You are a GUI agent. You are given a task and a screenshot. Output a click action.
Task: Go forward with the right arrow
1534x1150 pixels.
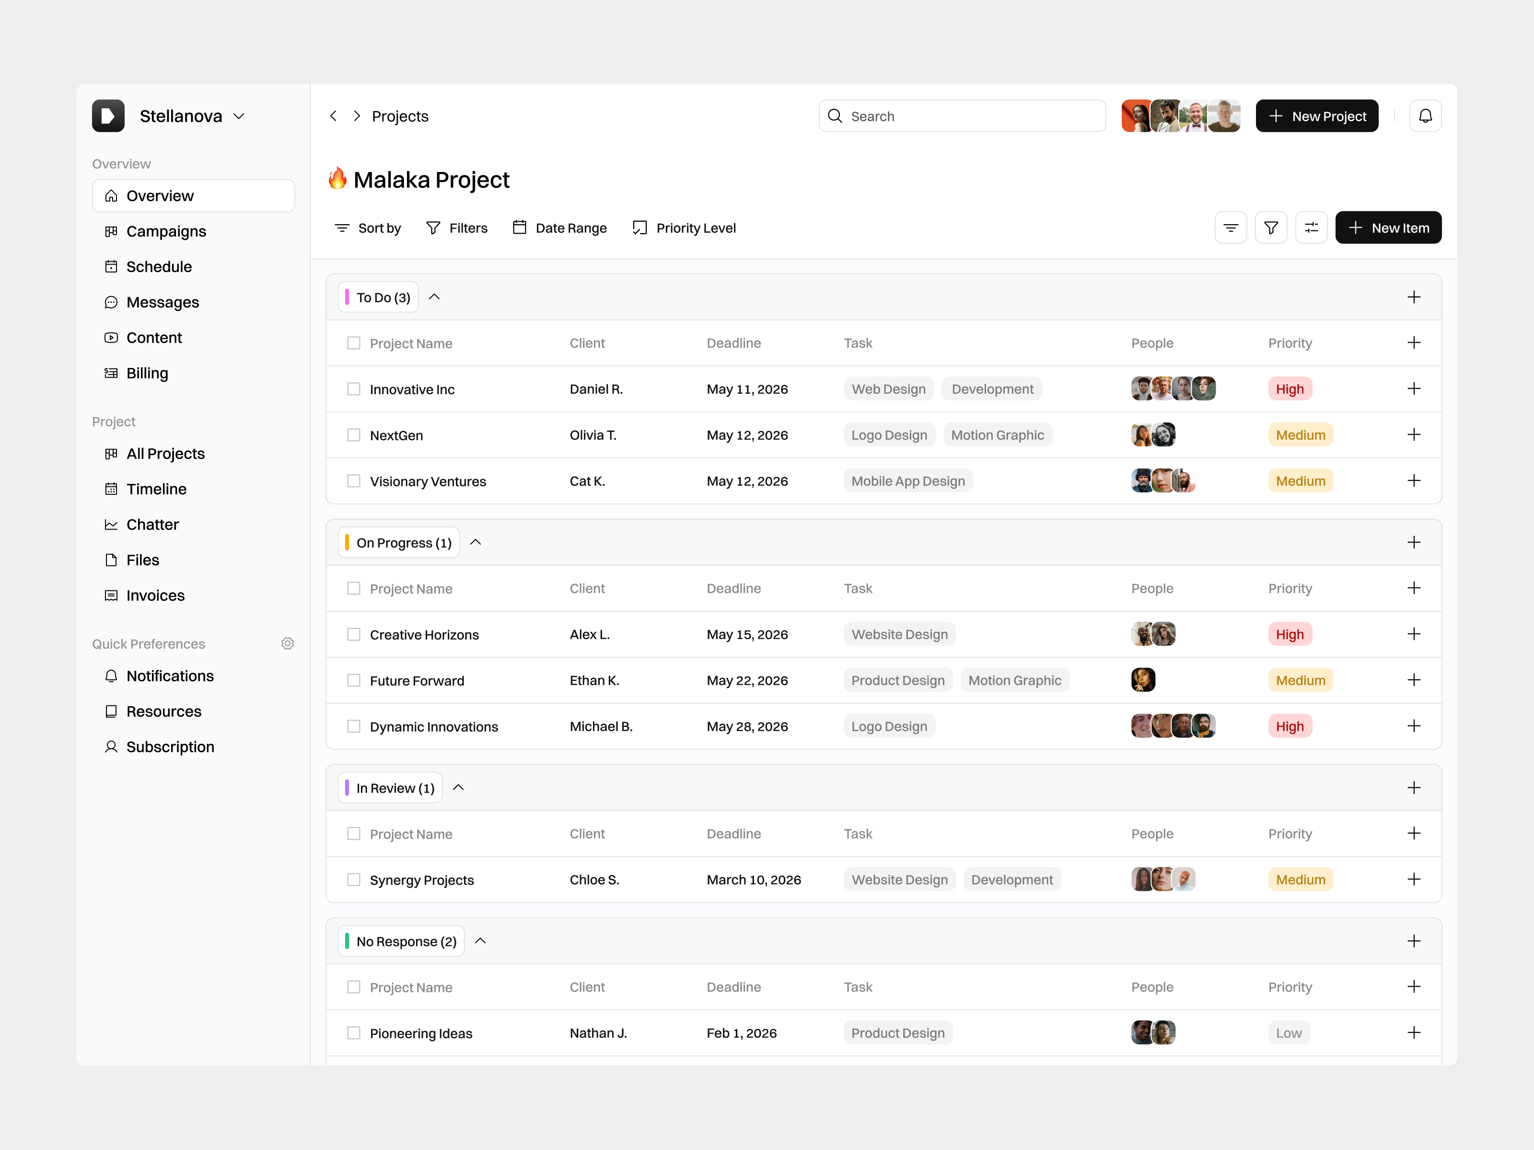[x=357, y=116]
